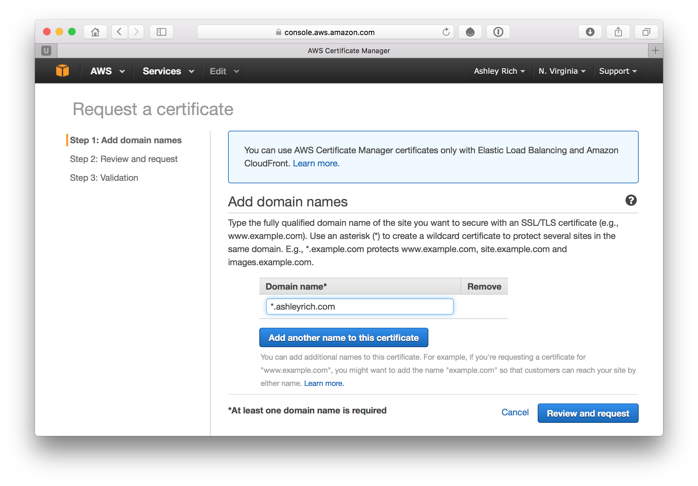This screenshot has width=698, height=486.
Task: Toggle the Safari sidebar icon
Action: [x=161, y=32]
